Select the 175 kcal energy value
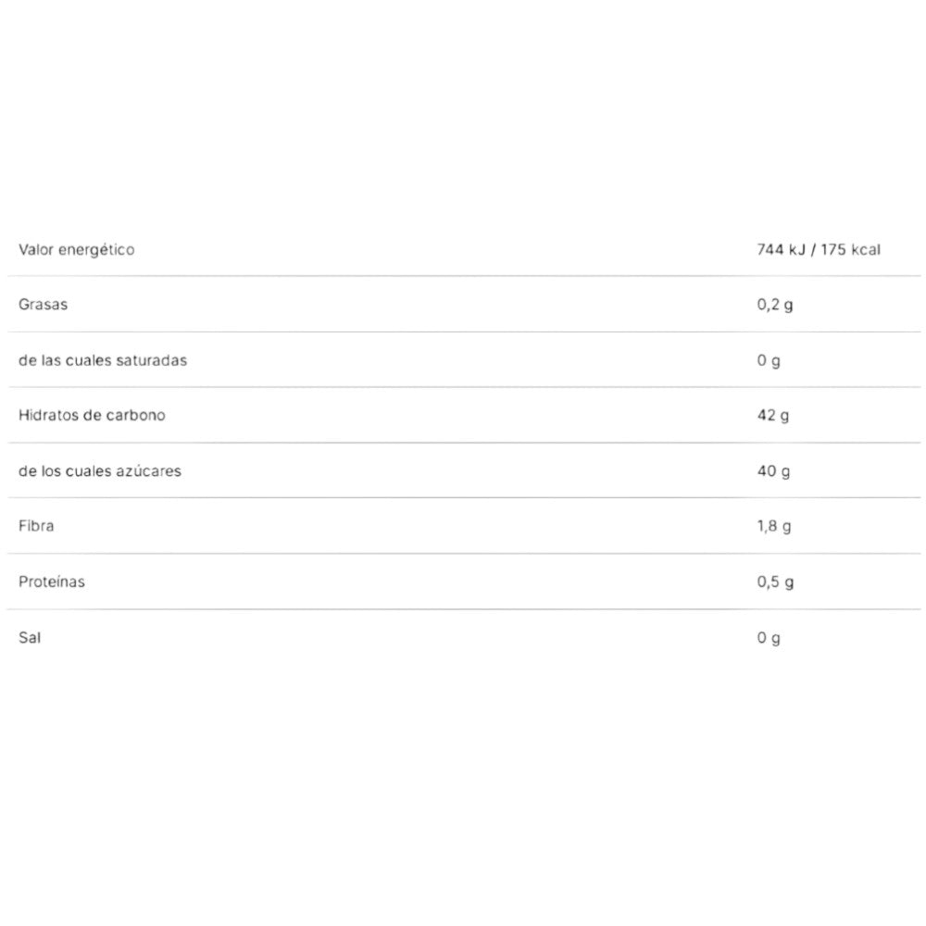Image resolution: width=926 pixels, height=926 pixels. click(x=848, y=250)
